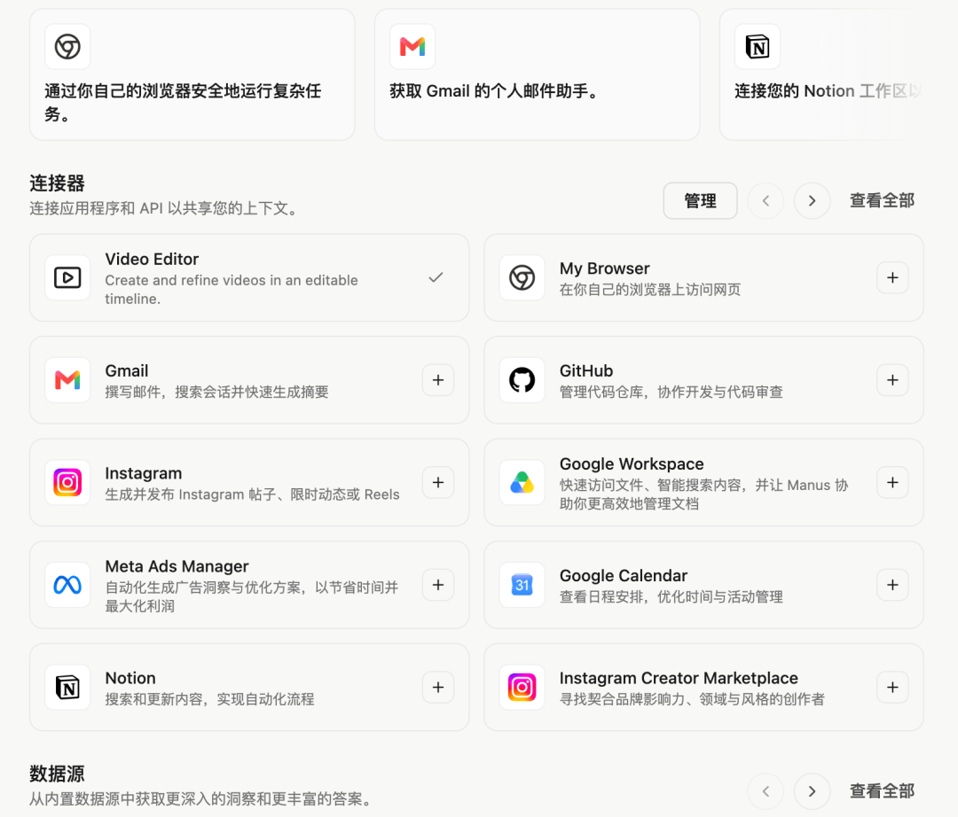Click description 管理代码仓库，协作开发与代码审查

click(x=671, y=392)
